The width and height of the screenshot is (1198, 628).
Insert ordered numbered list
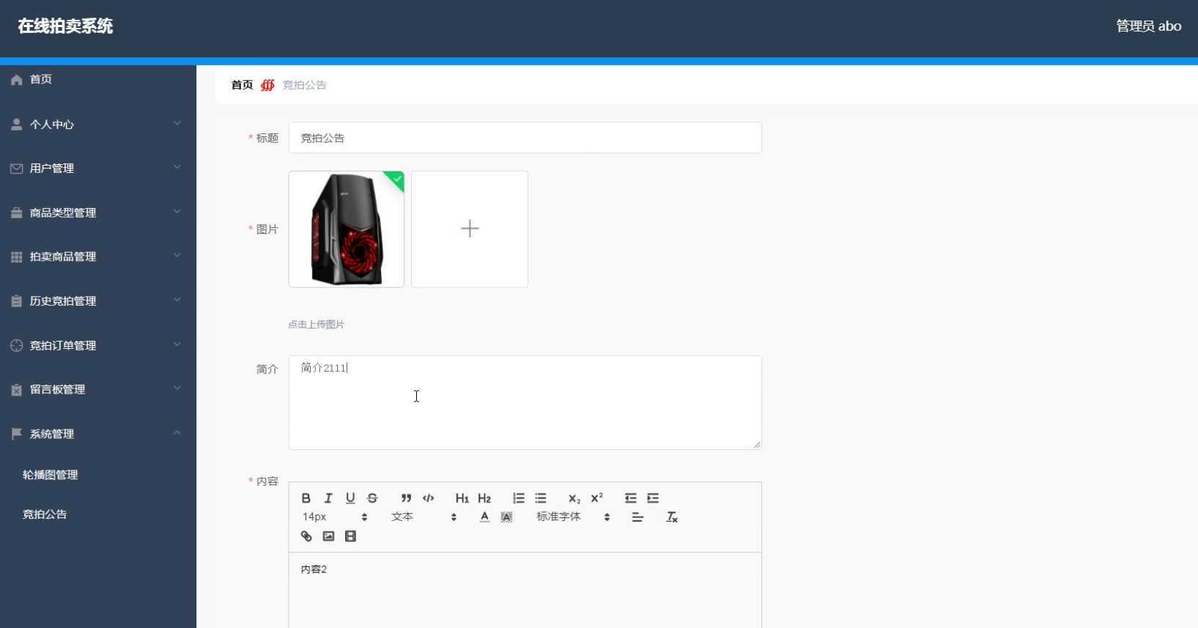(519, 498)
